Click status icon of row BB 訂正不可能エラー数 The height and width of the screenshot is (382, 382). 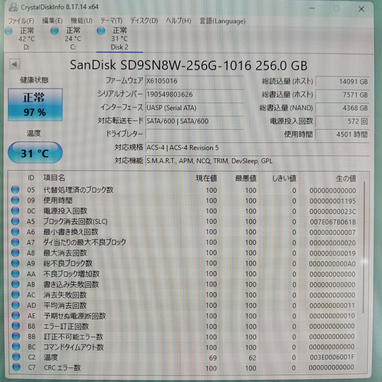pyautogui.click(x=15, y=336)
